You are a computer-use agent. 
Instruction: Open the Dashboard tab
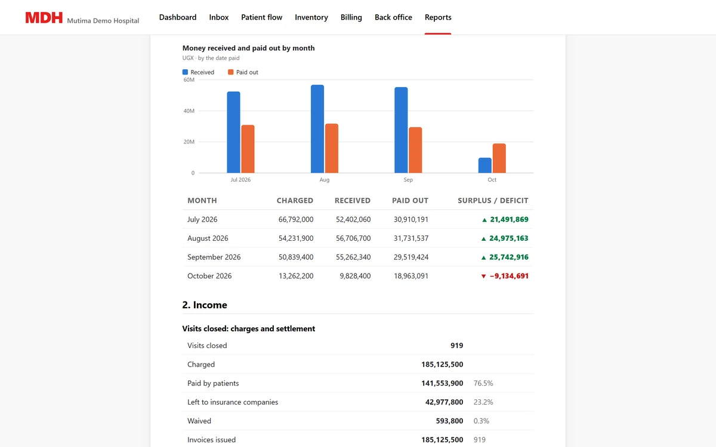tap(178, 17)
